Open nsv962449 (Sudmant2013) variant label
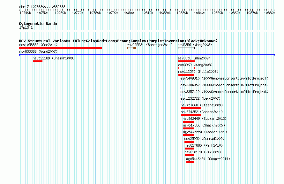284x184 pixels. 205,119
